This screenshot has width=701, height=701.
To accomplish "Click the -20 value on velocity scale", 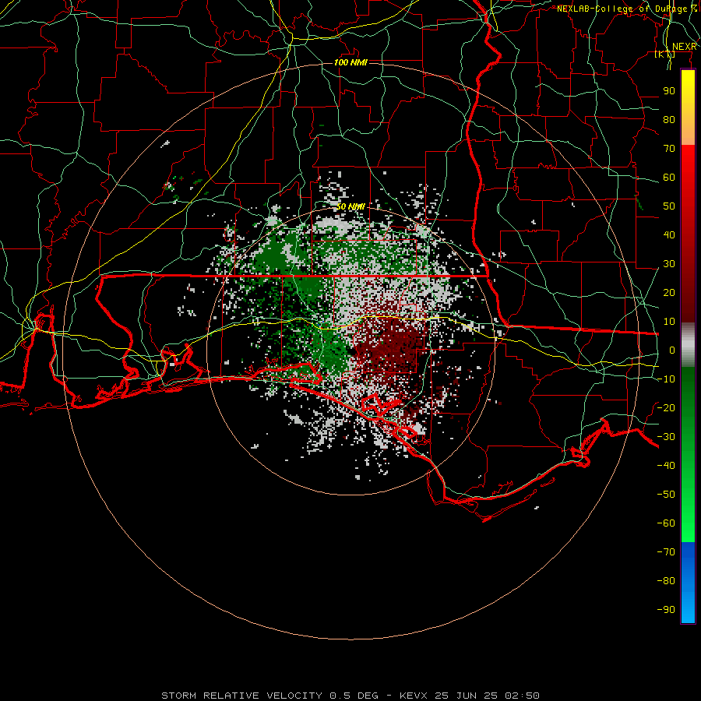I will 666,407.
